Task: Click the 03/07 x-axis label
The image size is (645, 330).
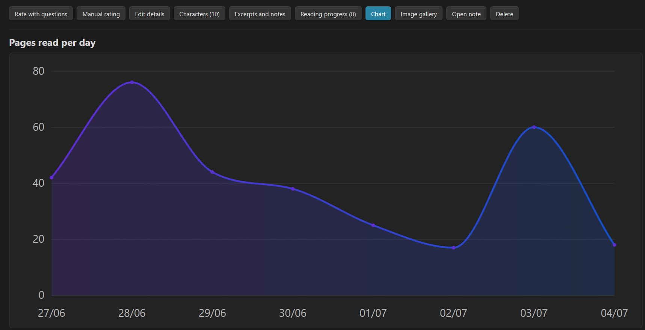Action: tap(534, 313)
